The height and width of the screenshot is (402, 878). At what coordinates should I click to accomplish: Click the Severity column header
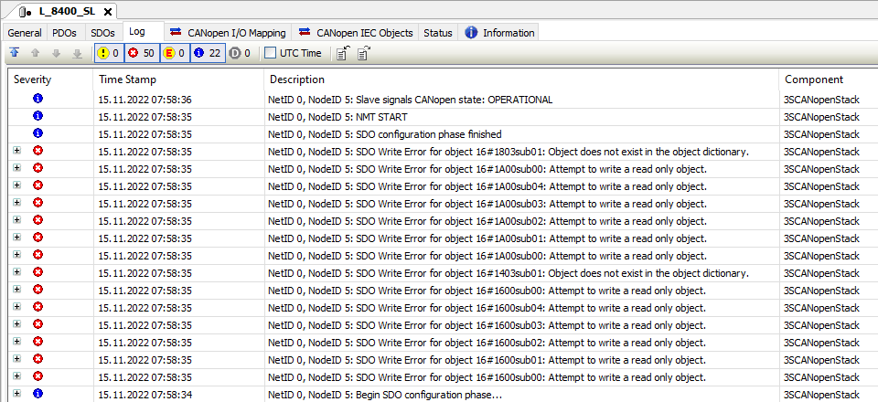33,79
